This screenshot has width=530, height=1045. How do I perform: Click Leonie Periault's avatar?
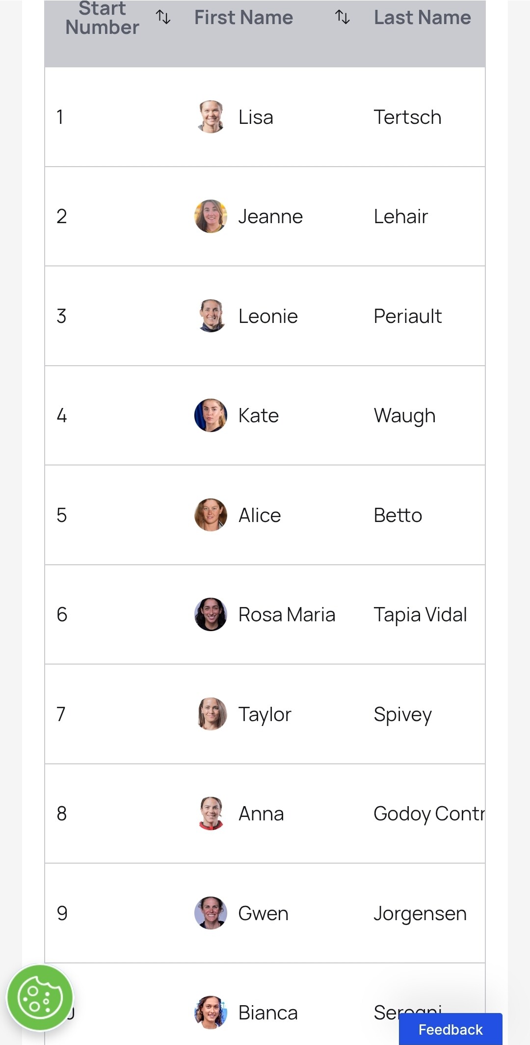tap(211, 316)
